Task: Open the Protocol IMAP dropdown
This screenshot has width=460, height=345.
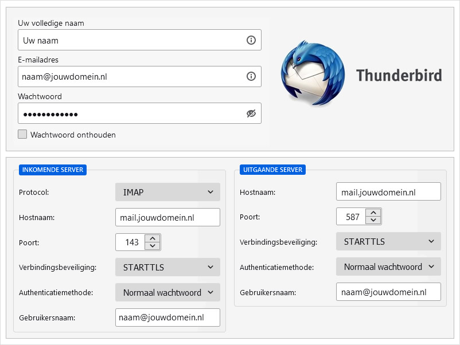Action: [x=167, y=192]
